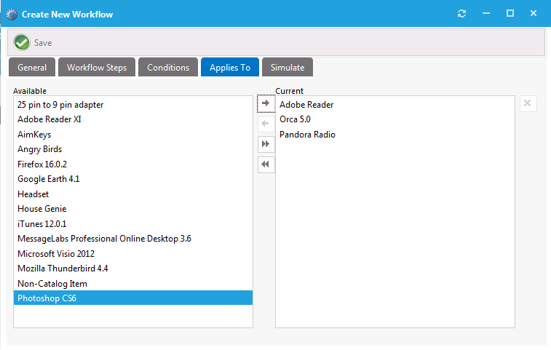Switch to the Workflow Steps tab

pos(97,68)
